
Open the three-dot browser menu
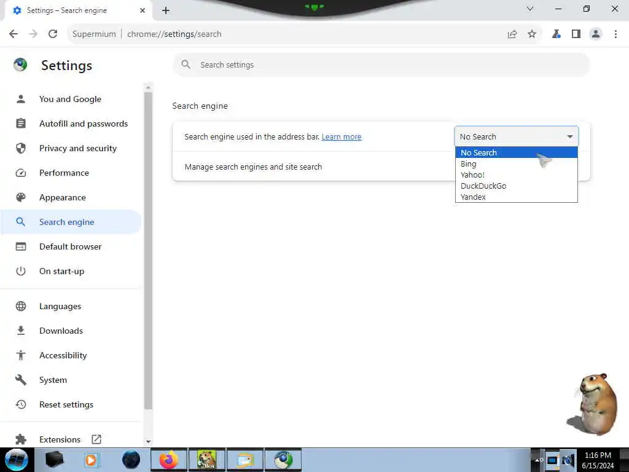click(x=615, y=34)
